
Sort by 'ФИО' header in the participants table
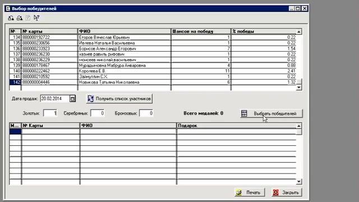point(125,31)
